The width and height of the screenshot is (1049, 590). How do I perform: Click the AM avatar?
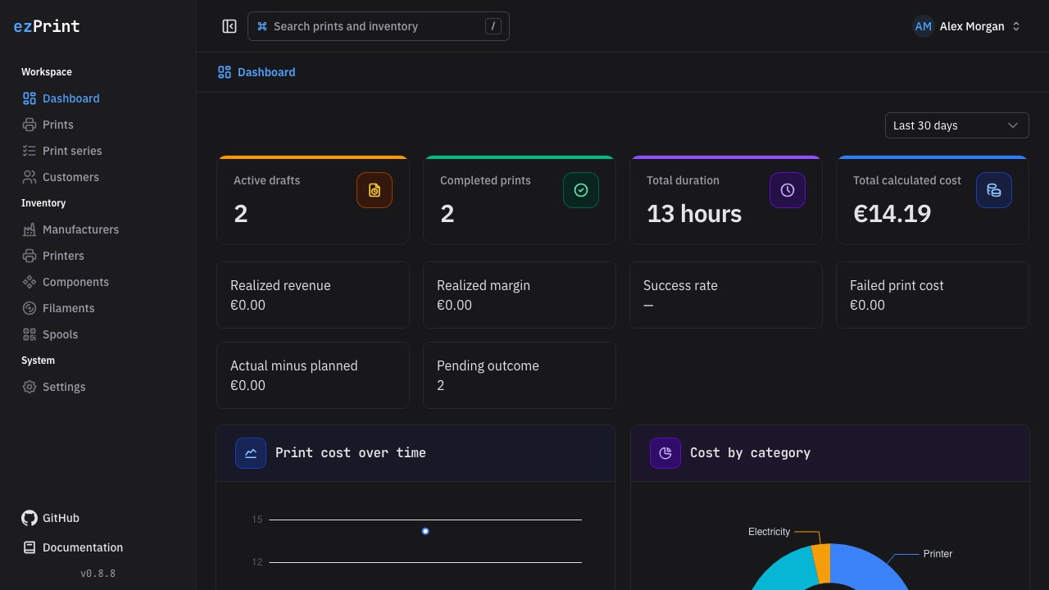923,26
